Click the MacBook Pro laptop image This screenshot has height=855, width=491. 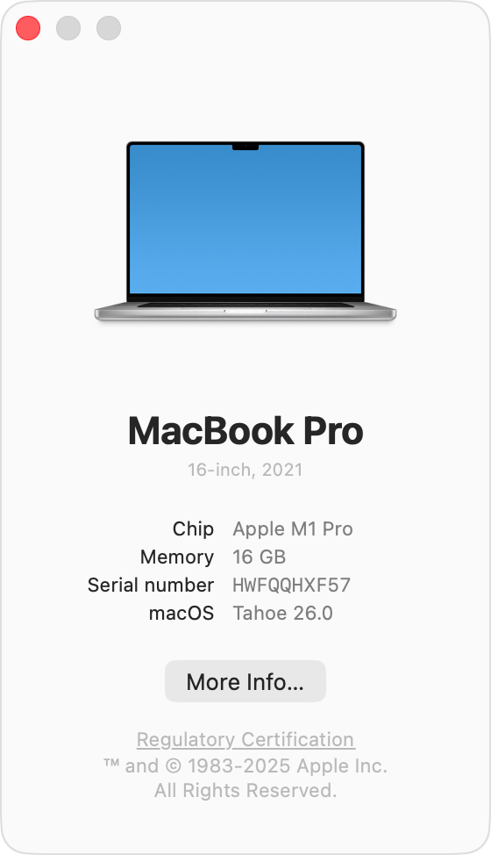[x=245, y=231]
